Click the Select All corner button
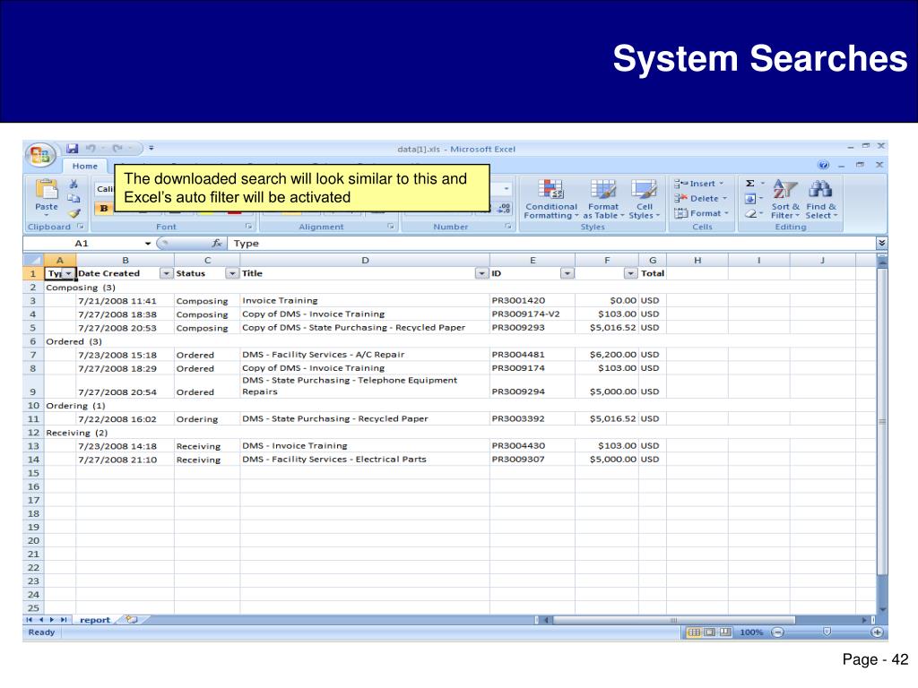This screenshot has height=688, width=918. pyautogui.click(x=33, y=260)
